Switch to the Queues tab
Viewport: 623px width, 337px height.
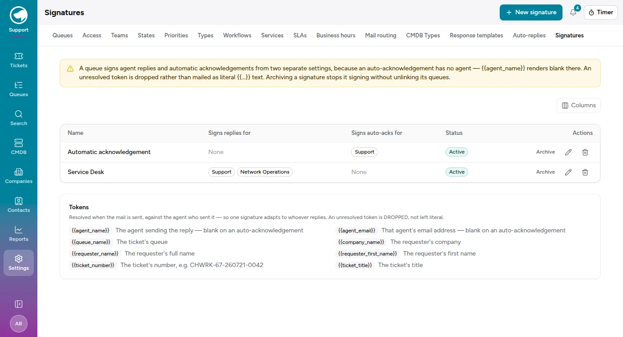click(63, 35)
